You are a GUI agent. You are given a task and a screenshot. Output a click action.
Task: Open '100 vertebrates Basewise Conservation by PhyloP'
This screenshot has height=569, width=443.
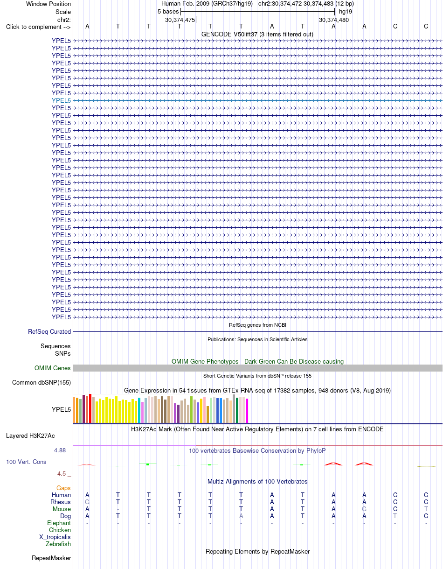point(257,451)
